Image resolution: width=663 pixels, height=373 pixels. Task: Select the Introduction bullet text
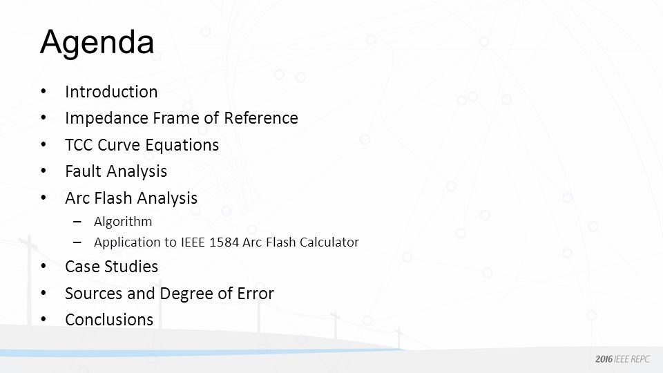click(111, 92)
